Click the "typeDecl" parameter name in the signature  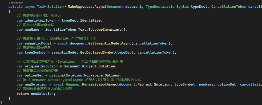(199, 7)
